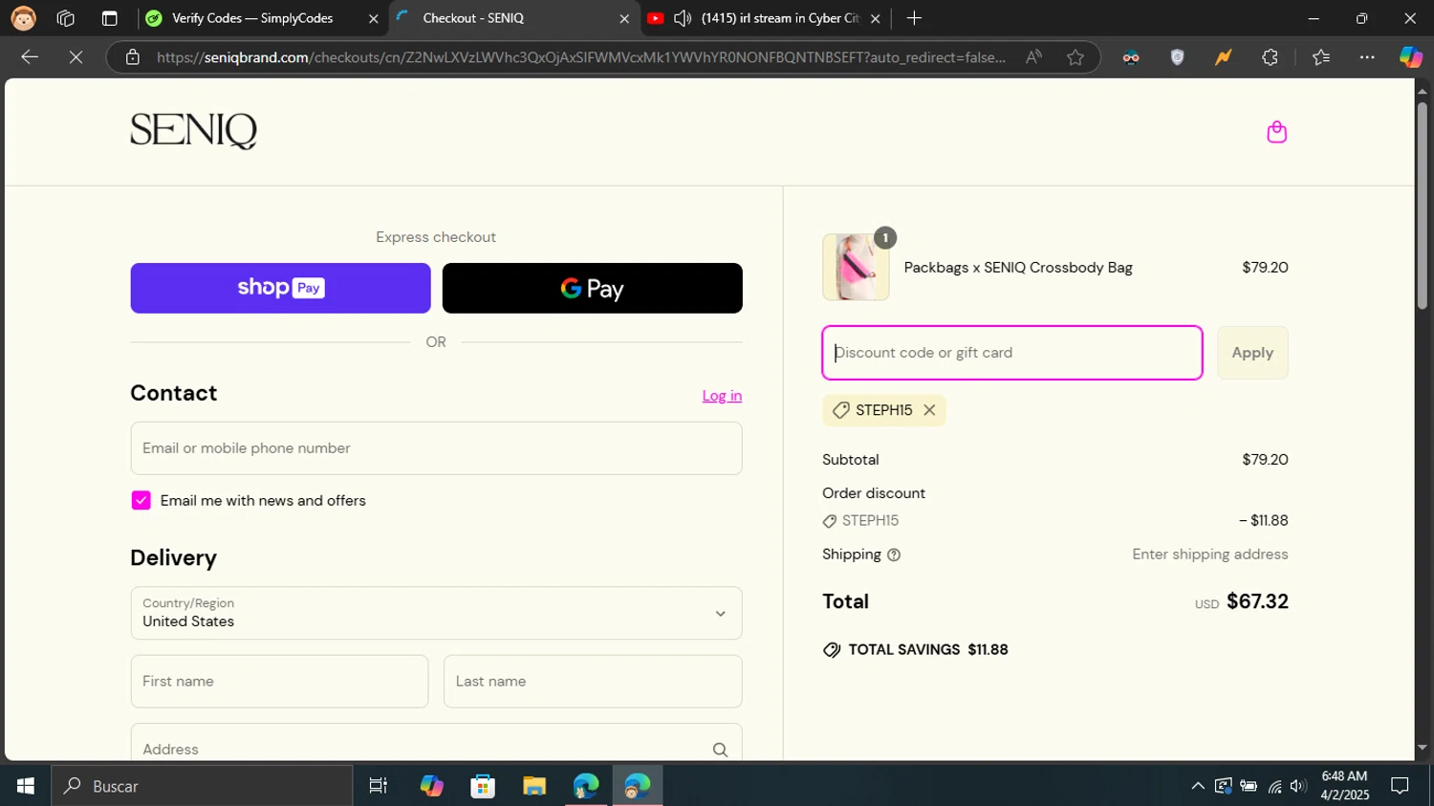Pay with Google Pay button
Image resolution: width=1434 pixels, height=806 pixels.
[592, 288]
